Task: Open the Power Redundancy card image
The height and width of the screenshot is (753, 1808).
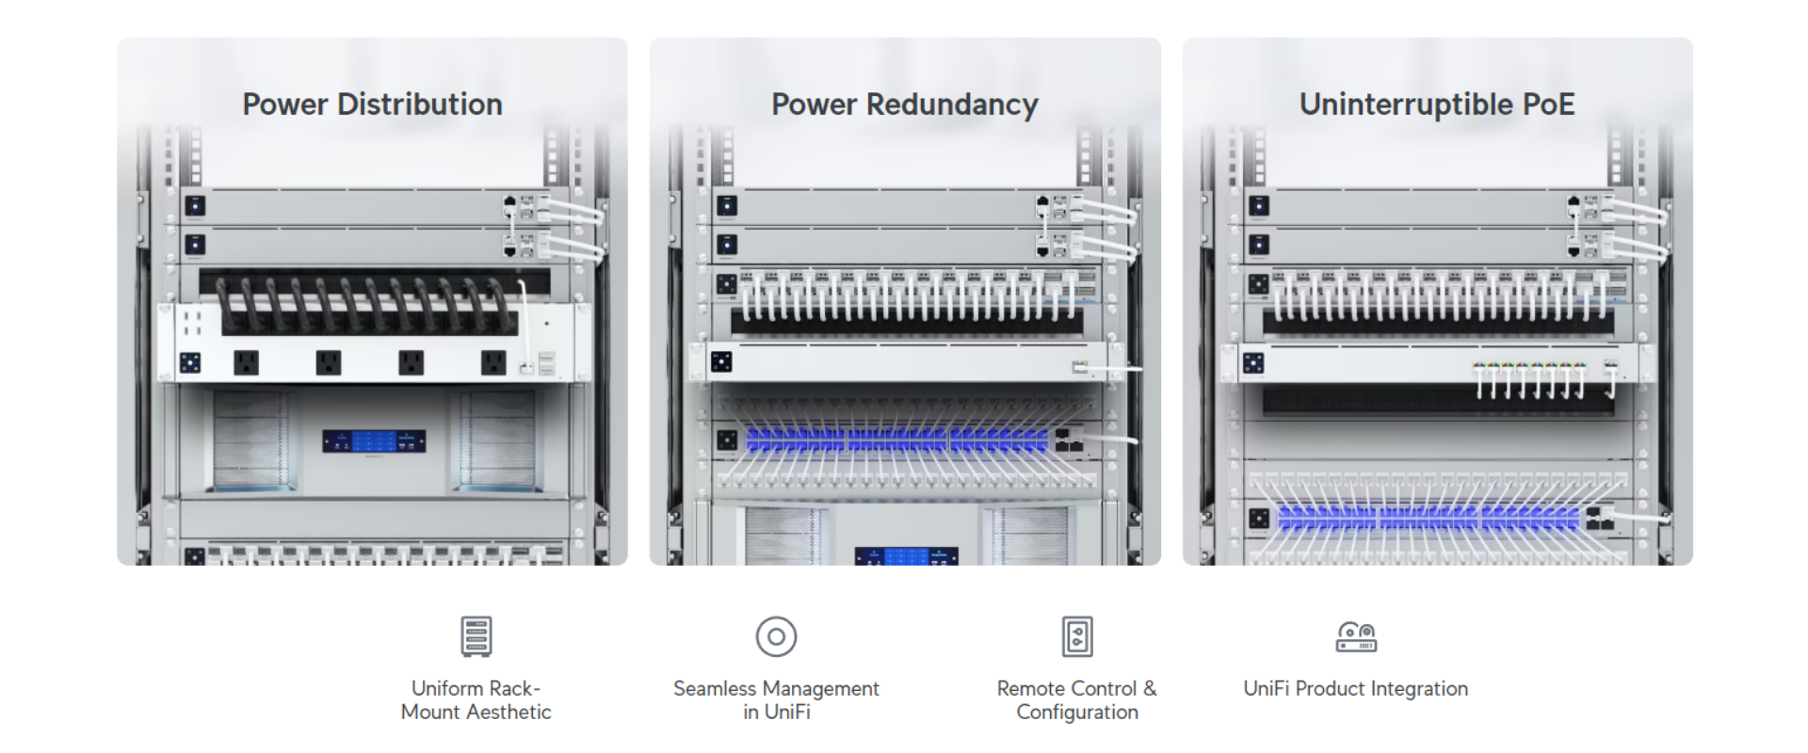Action: [x=905, y=301]
